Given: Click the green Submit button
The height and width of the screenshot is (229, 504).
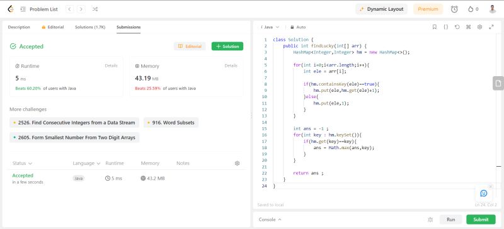Looking at the screenshot, I should 481,220.
